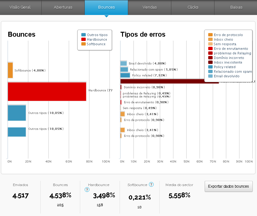Switch to the Aberturas tab
The width and height of the screenshot is (257, 216).
coord(63,7)
